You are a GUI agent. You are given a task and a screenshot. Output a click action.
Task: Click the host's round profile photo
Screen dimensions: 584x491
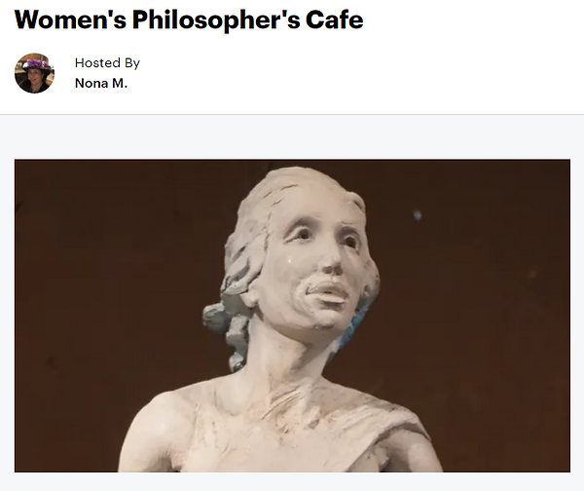coord(34,73)
